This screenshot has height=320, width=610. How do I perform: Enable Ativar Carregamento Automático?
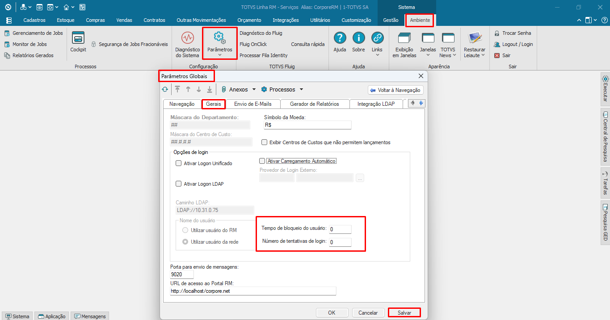[x=262, y=161]
